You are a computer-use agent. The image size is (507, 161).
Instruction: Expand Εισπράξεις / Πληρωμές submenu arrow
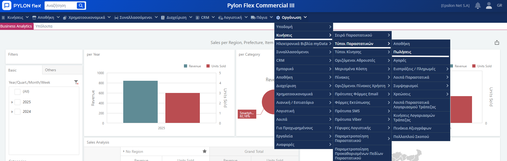tap(447, 69)
